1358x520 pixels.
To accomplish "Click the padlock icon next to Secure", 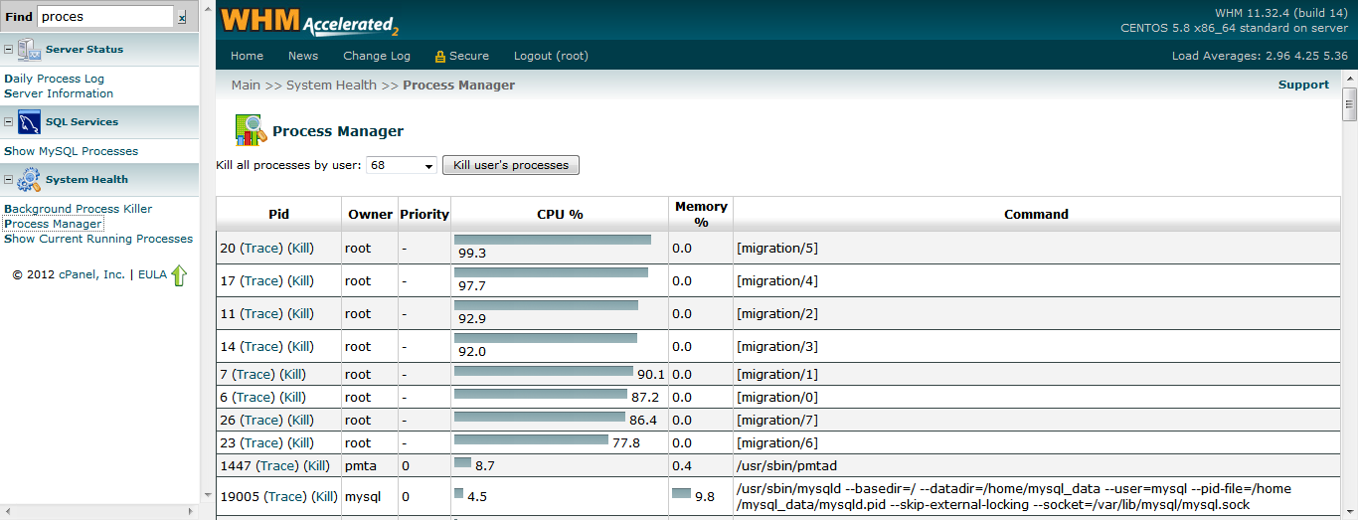I will (440, 57).
